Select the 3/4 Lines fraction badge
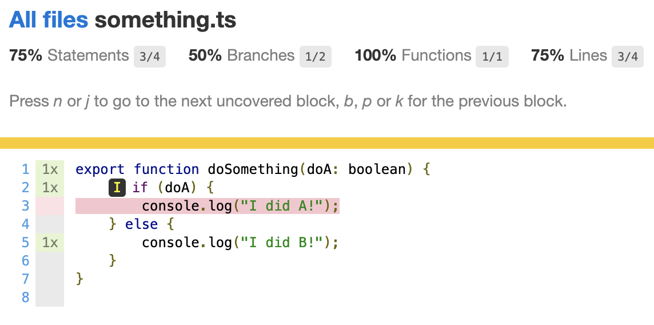Image resolution: width=654 pixels, height=325 pixels. (x=627, y=57)
